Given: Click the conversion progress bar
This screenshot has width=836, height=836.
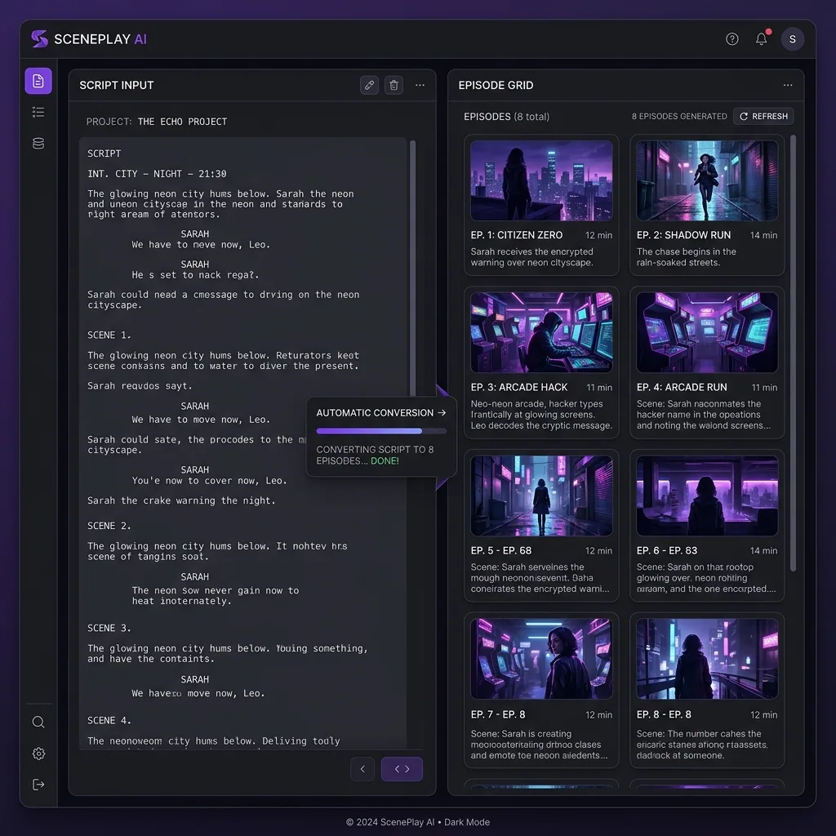Looking at the screenshot, I should (381, 431).
